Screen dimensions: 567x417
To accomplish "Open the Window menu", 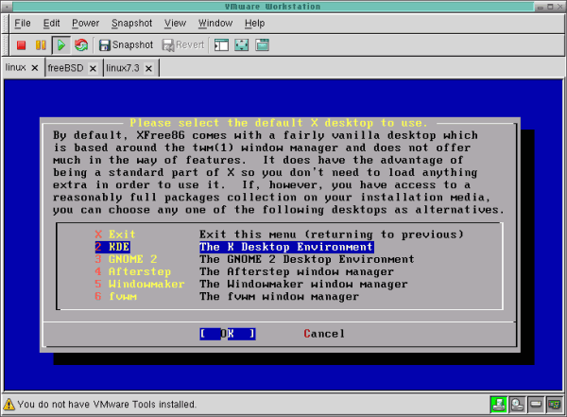I will point(215,23).
